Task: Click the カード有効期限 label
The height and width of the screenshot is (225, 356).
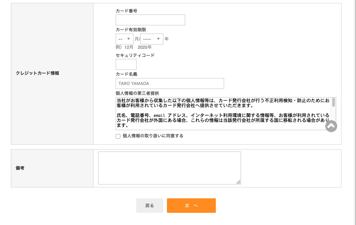Action: (x=131, y=30)
